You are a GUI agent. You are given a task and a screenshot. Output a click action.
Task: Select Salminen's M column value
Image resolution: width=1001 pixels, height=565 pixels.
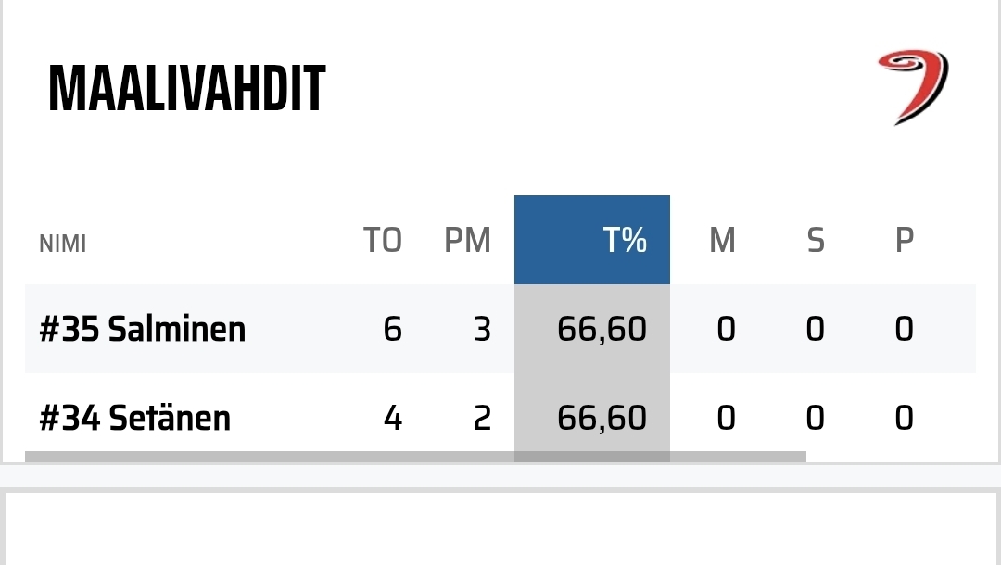(x=726, y=329)
